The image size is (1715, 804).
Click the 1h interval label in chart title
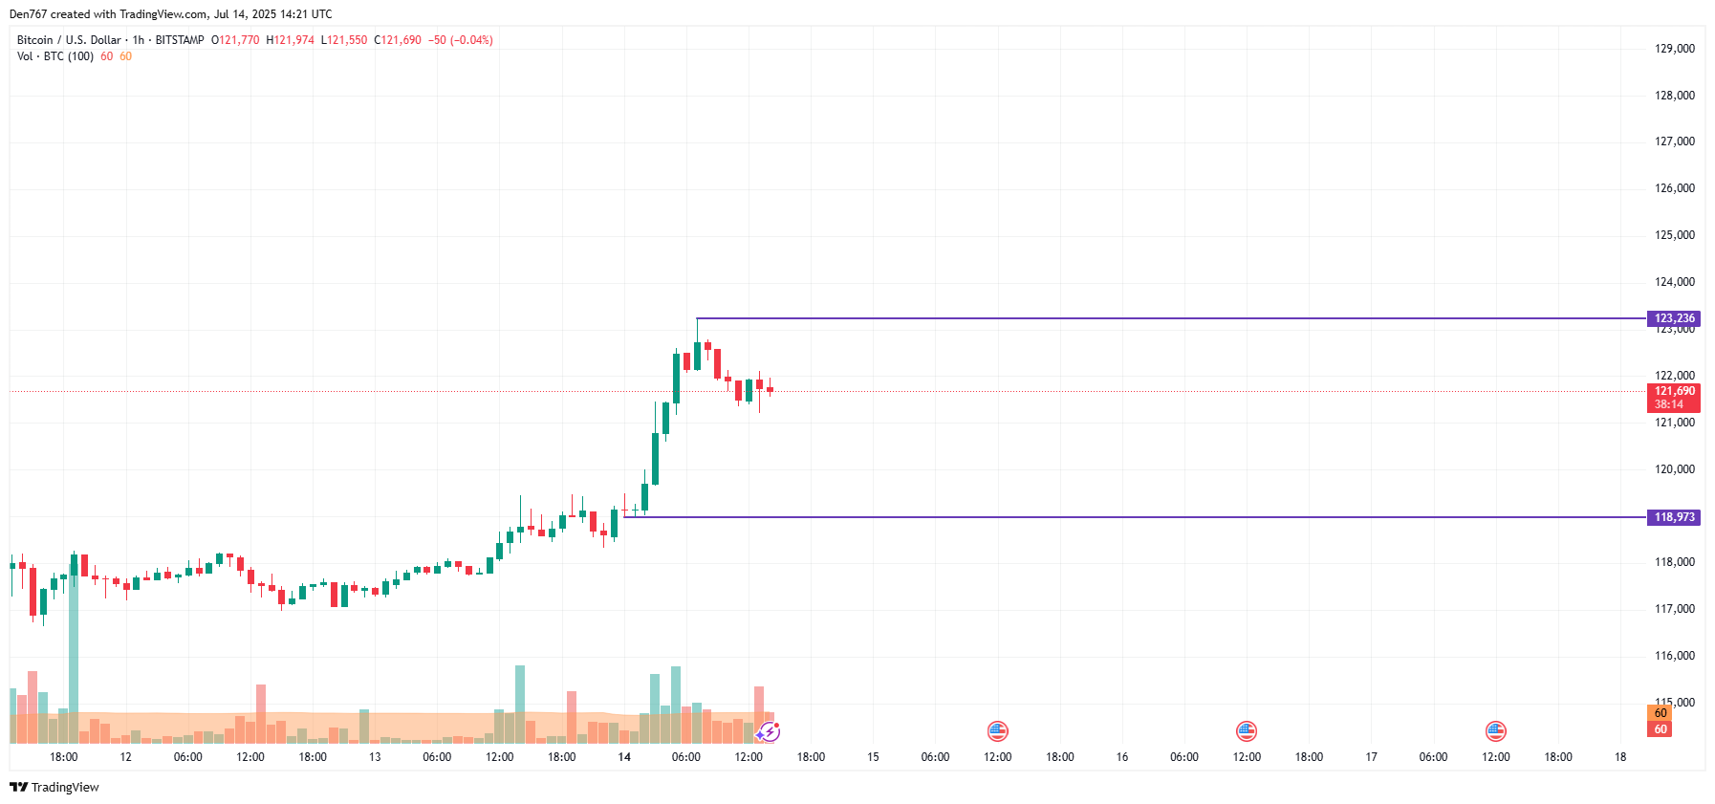click(139, 40)
